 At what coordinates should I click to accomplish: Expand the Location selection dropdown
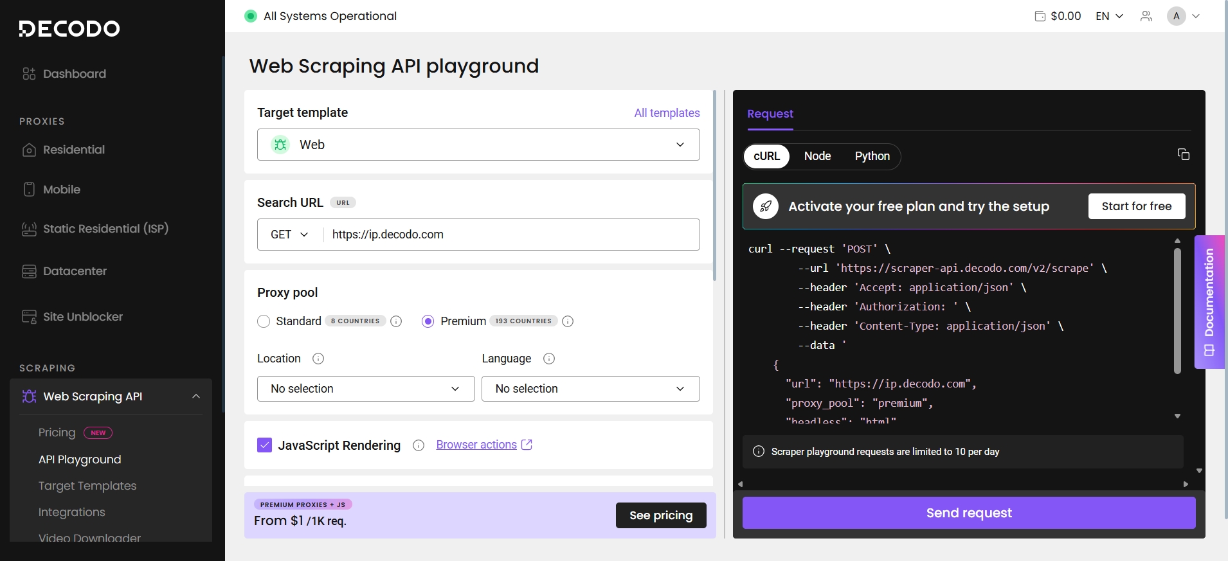point(366,389)
